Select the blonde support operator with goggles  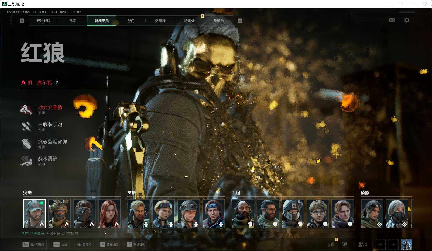[x=163, y=214]
